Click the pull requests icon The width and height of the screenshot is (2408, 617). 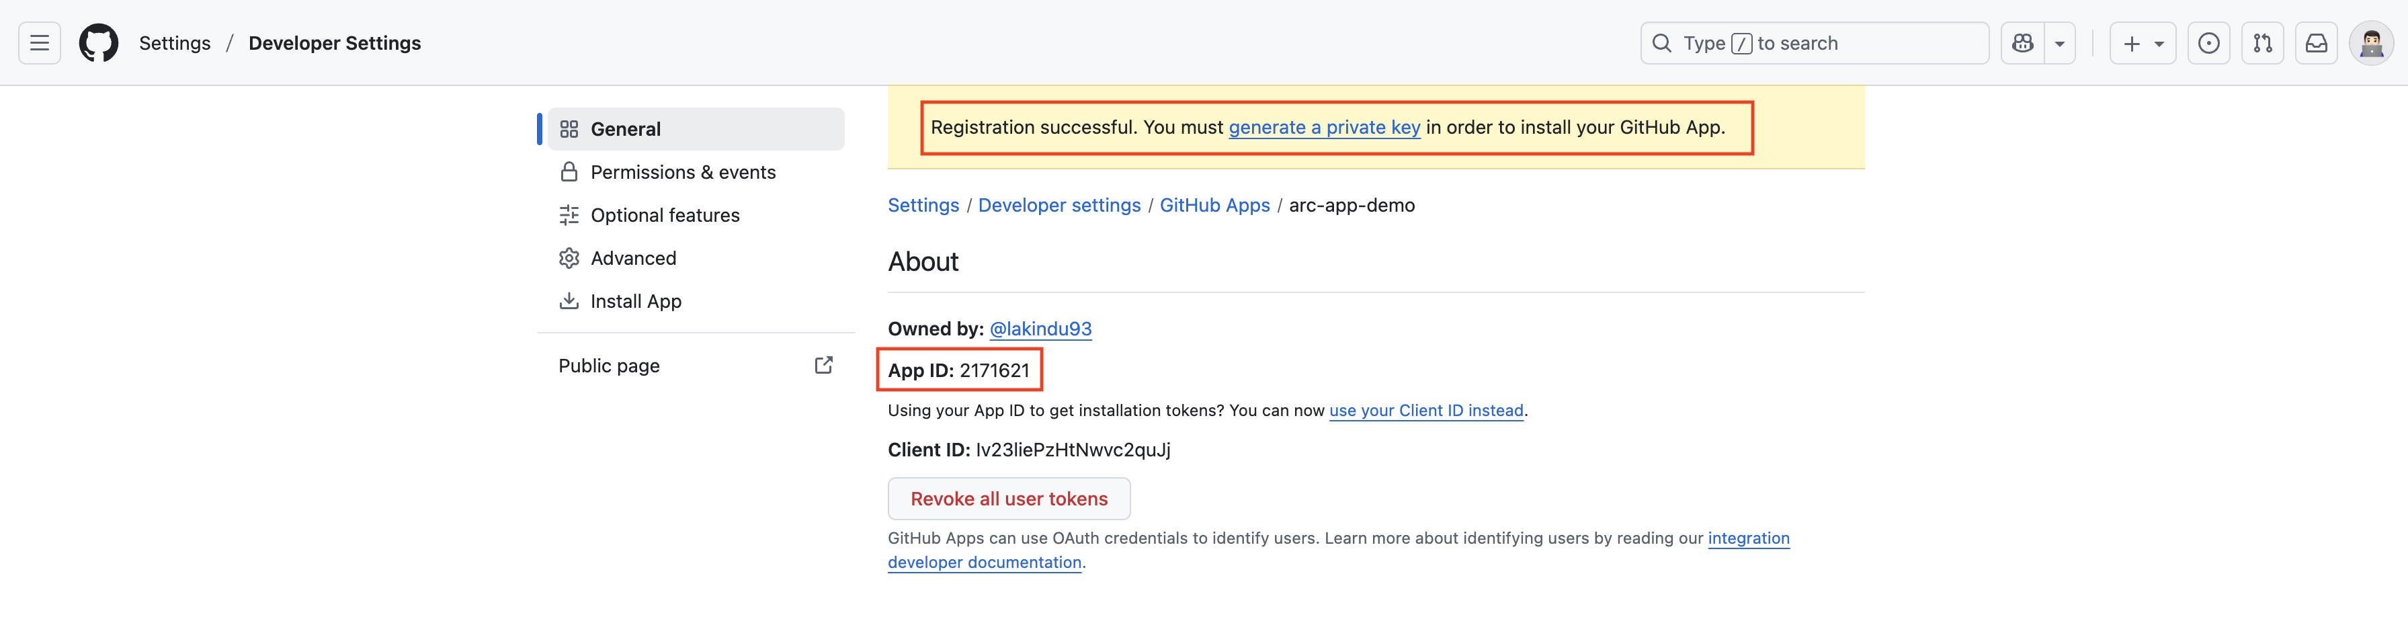(x=2262, y=42)
